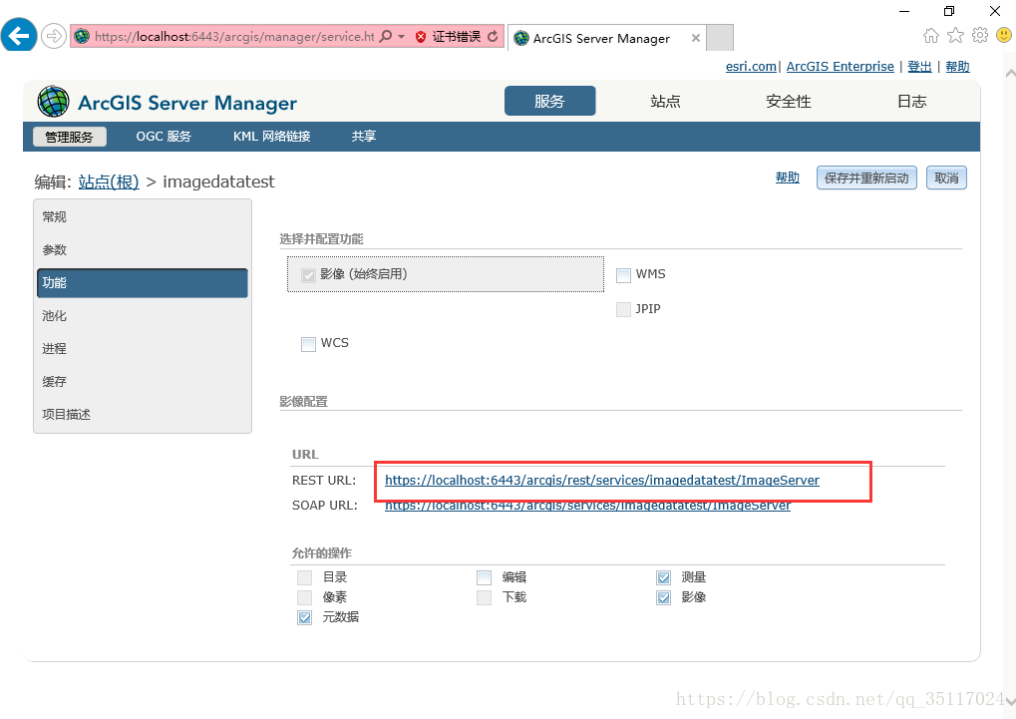Click the 帮助 link beside save button
Viewport: 1016px width, 719px height.
pos(788,177)
